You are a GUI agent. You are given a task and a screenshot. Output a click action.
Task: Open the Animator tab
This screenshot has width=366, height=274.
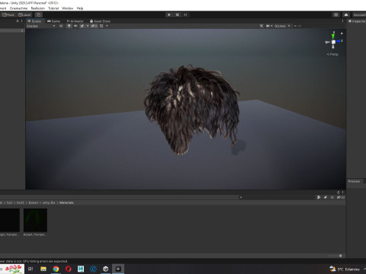[x=75, y=21]
